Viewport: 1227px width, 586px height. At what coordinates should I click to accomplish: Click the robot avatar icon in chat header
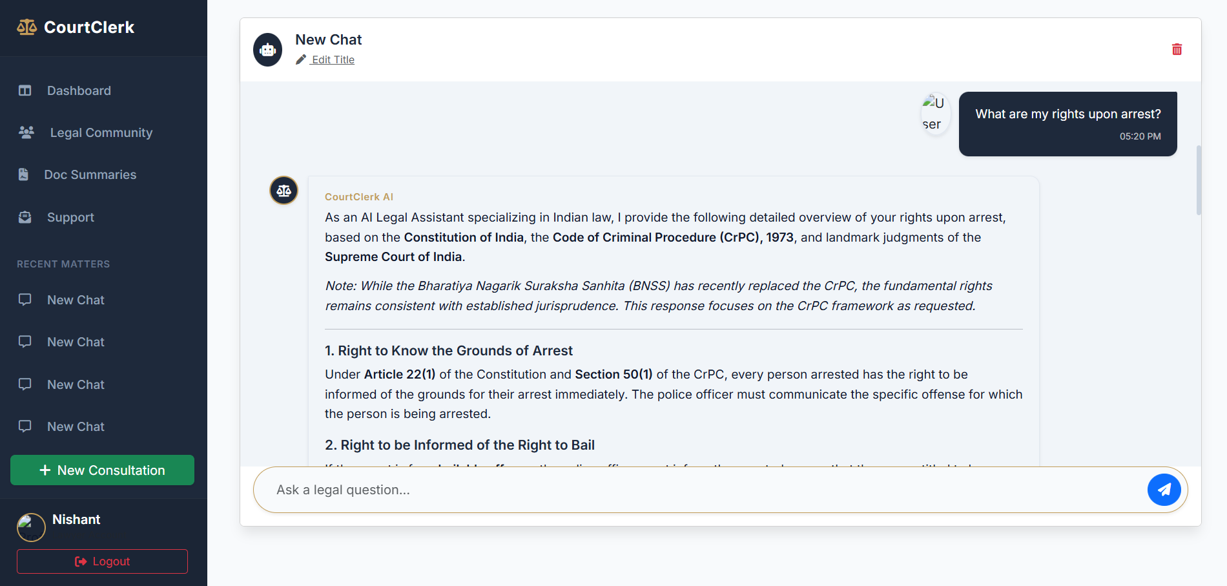[x=268, y=50]
